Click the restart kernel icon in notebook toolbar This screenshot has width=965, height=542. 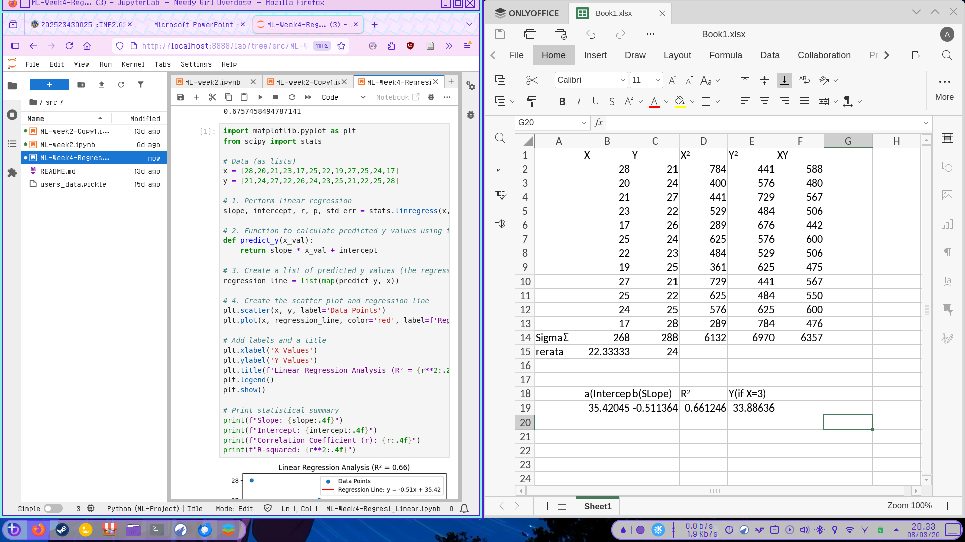pos(292,97)
